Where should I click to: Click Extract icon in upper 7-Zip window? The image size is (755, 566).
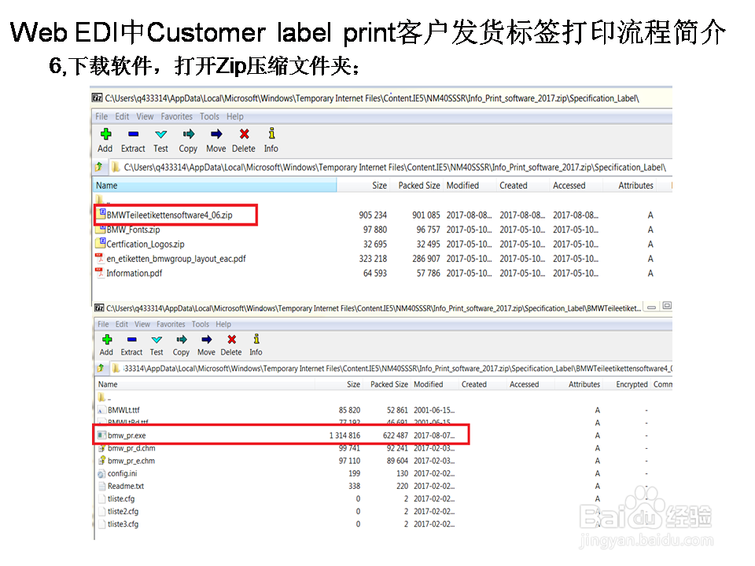134,134
